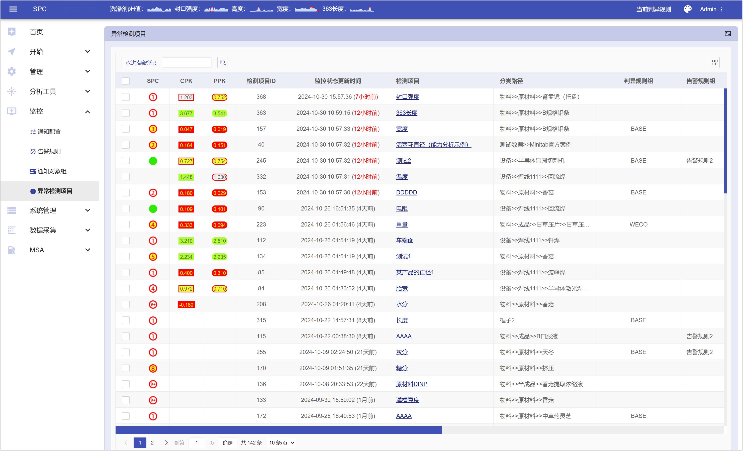Click SPC icon 3 in 宽度 row
Viewport: 743px width, 451px height.
(x=153, y=129)
